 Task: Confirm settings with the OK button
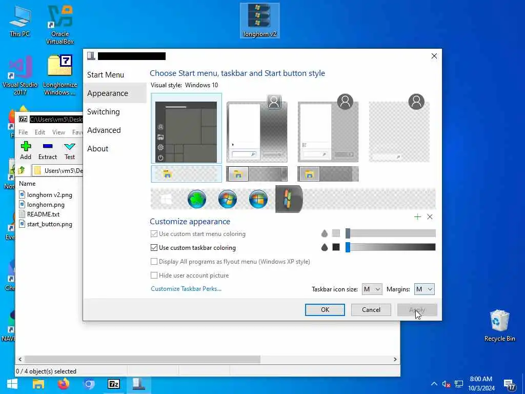pyautogui.click(x=325, y=310)
